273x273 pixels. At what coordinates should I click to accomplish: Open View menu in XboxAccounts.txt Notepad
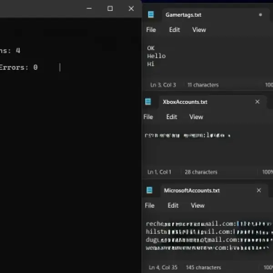point(196,117)
